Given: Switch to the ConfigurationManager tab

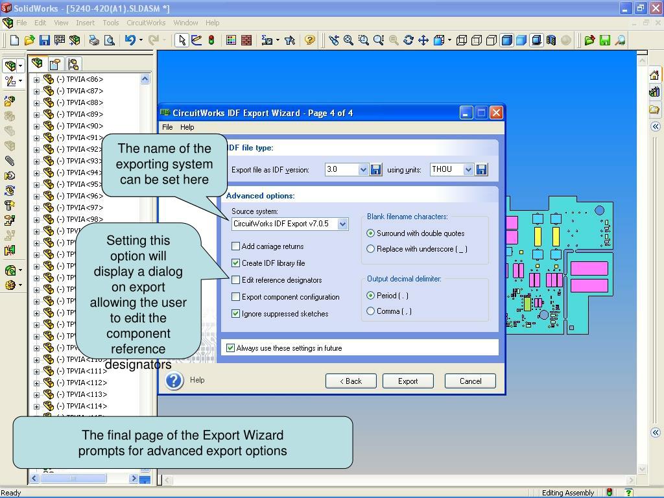Looking at the screenshot, I should (x=73, y=64).
